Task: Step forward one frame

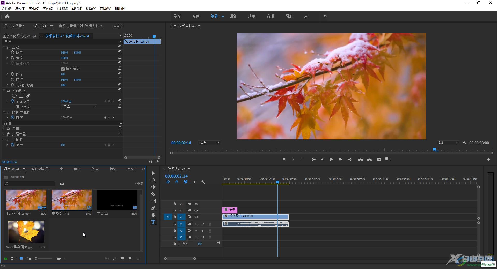Action: [x=341, y=159]
